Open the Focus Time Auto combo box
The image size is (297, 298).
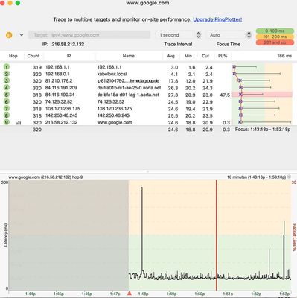226,35
